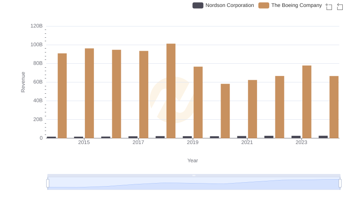348x200 pixels.
Task: Click the Nordson bar for 2018
Action: pos(160,137)
